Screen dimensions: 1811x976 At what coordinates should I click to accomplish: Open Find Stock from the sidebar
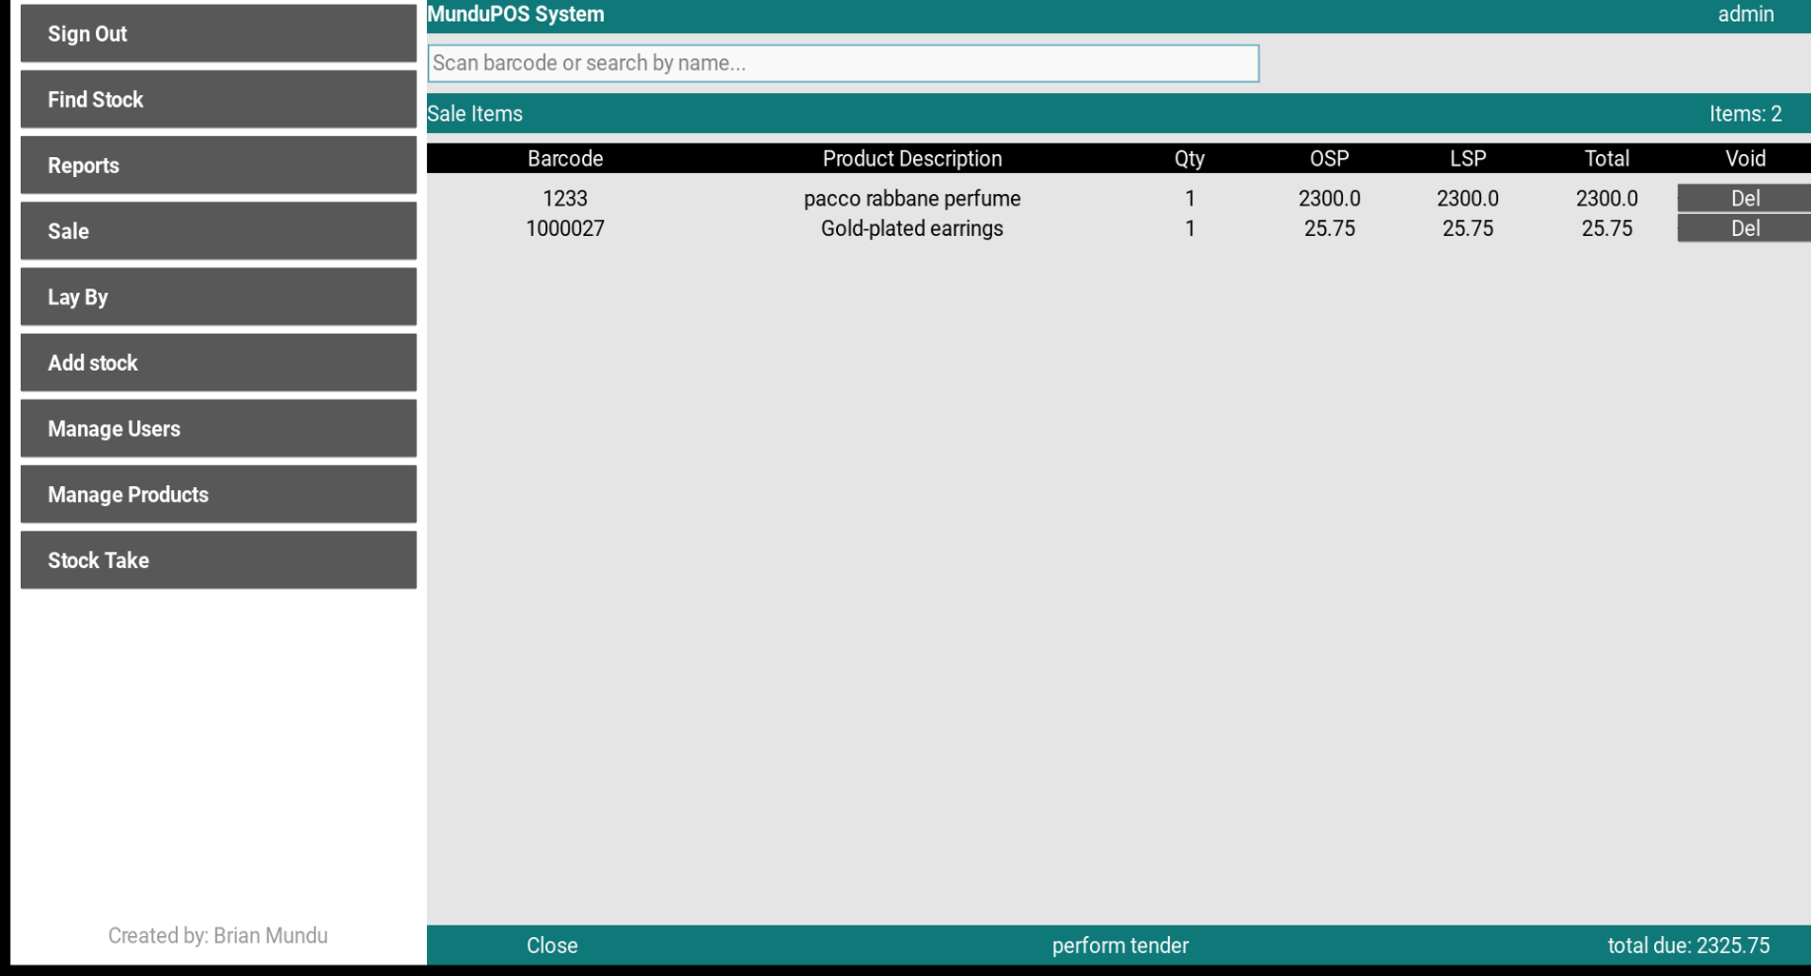(217, 99)
